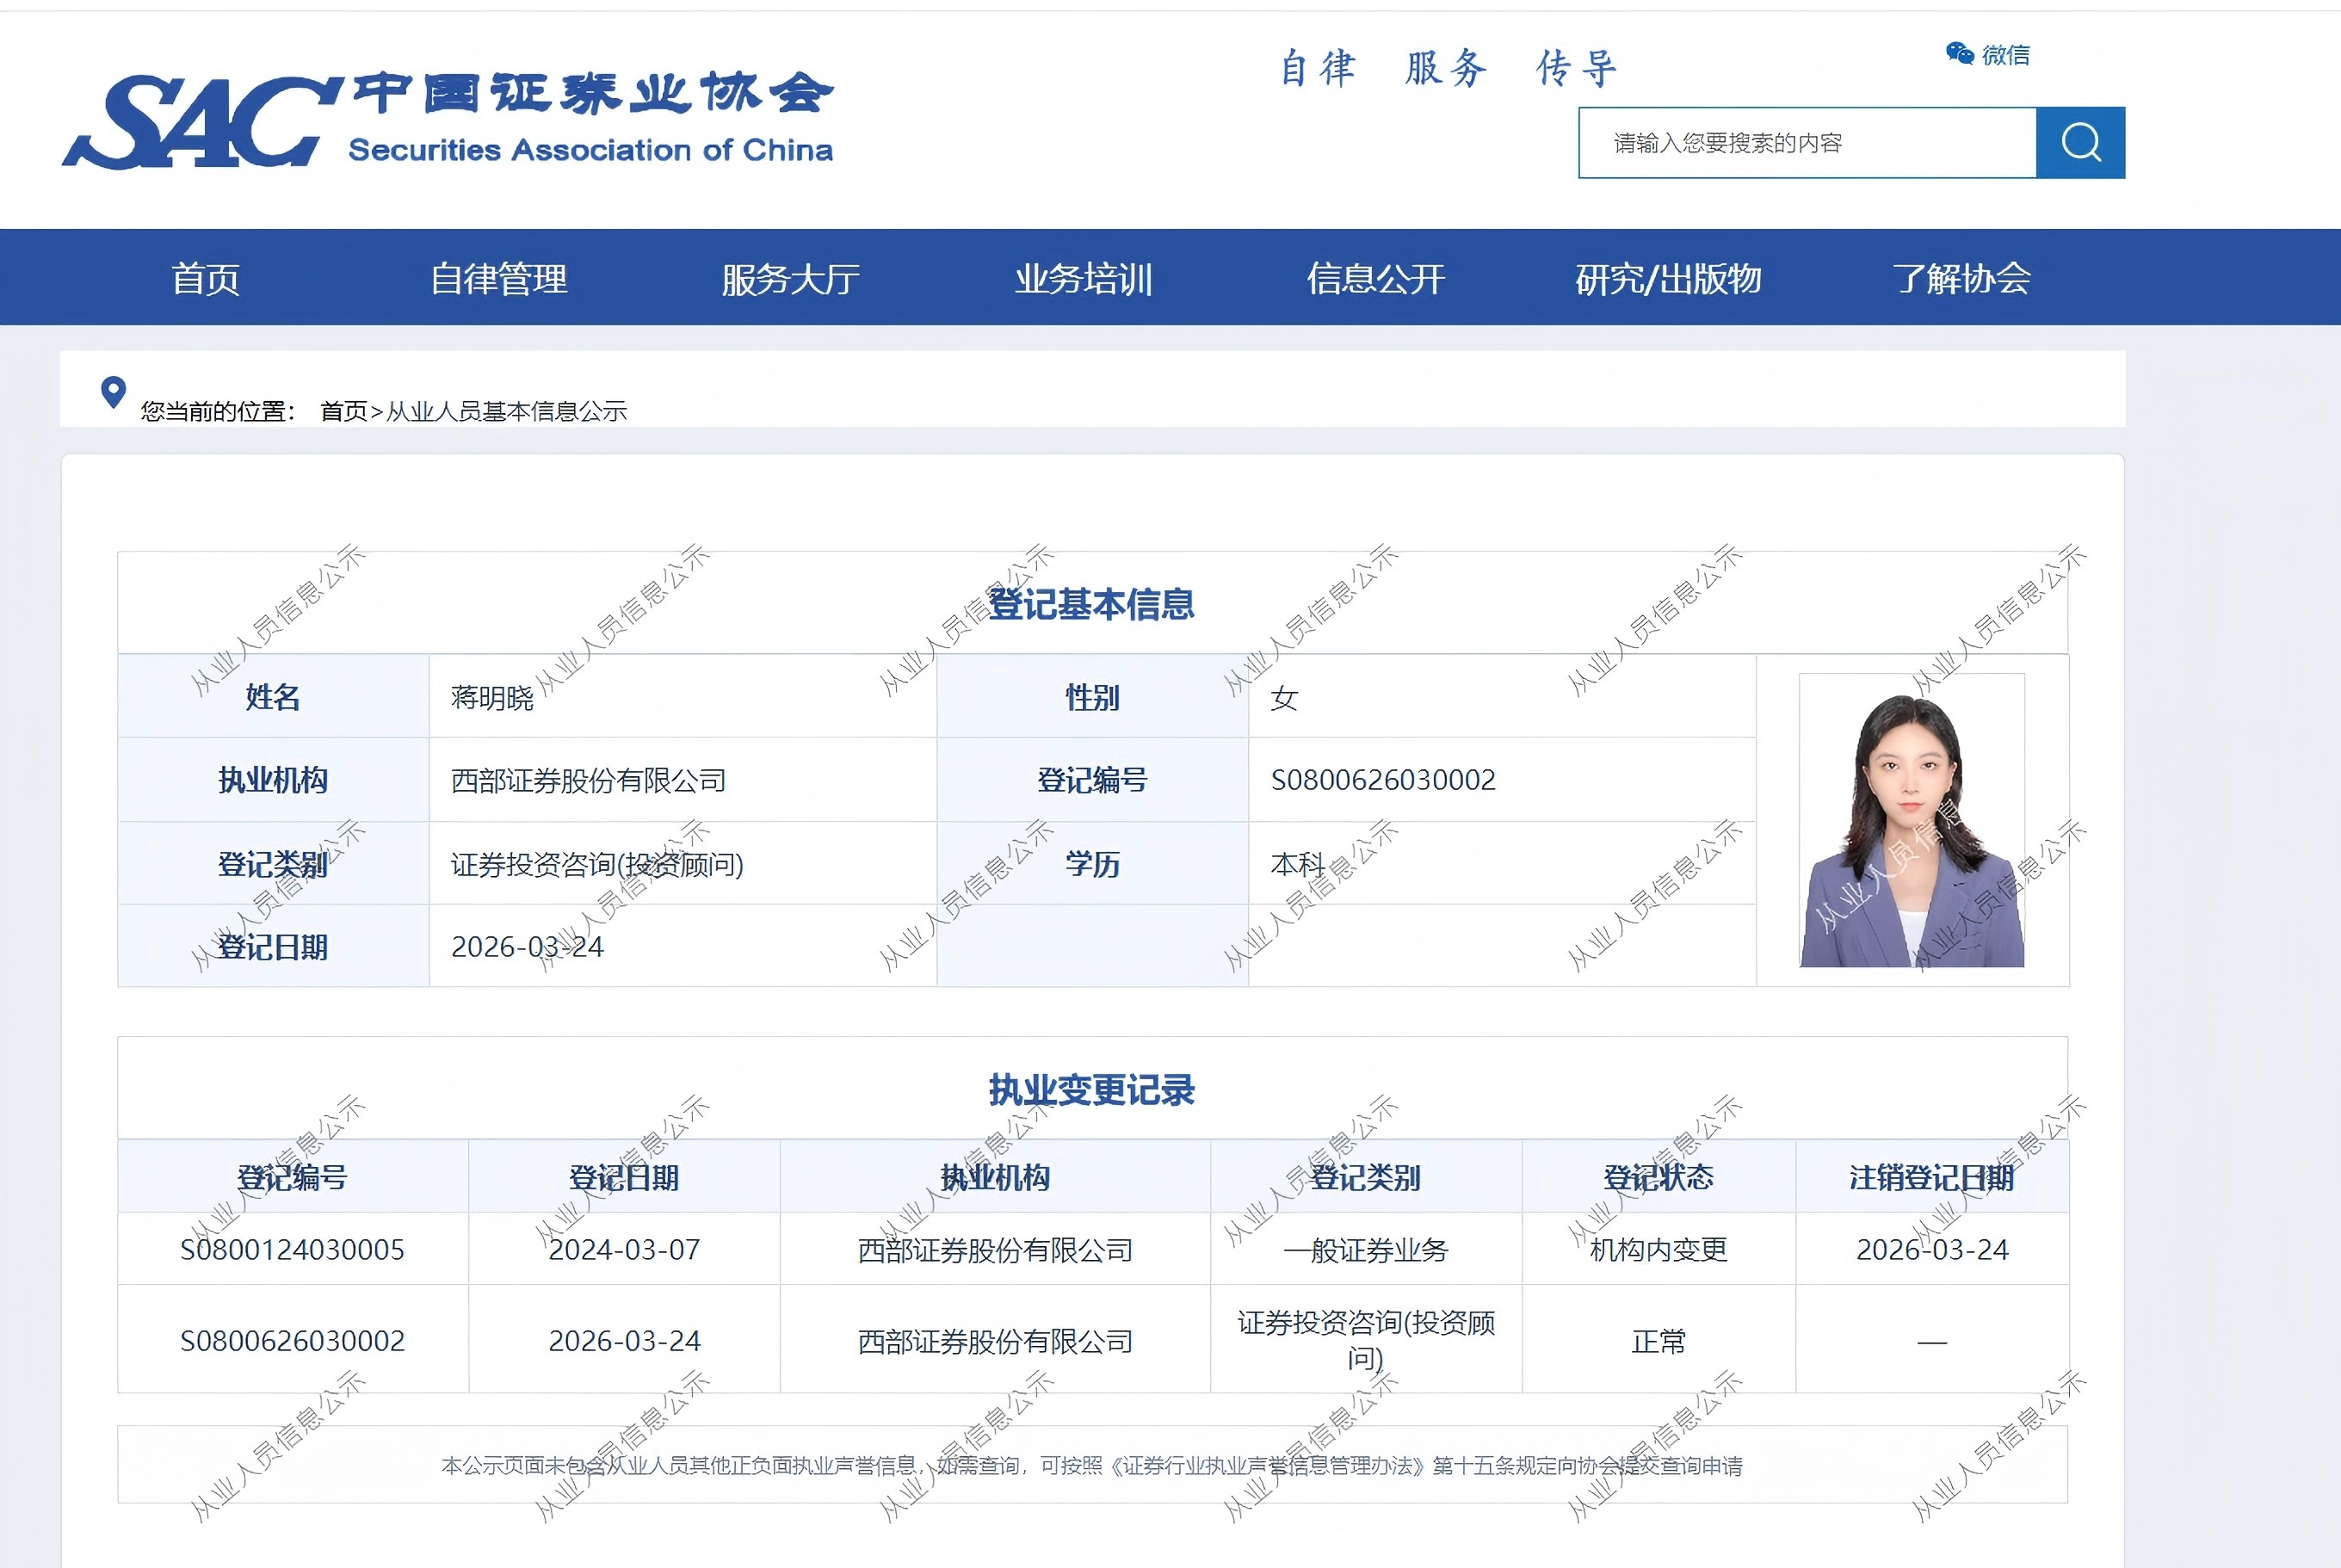Click 从业人员基本信息公示 breadcrumb

(506, 411)
